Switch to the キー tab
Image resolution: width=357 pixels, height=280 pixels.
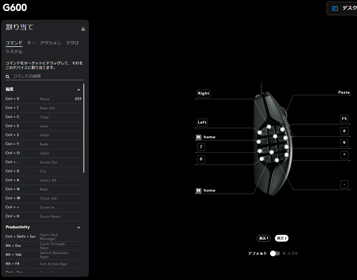click(x=31, y=43)
